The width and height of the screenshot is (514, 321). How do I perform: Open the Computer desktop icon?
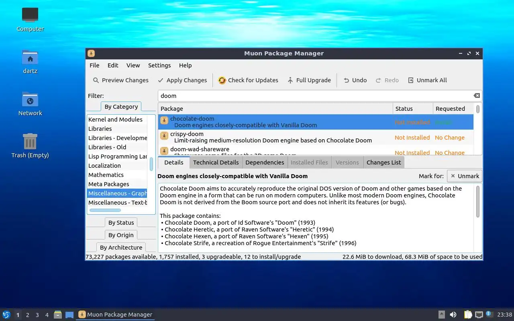30,19
